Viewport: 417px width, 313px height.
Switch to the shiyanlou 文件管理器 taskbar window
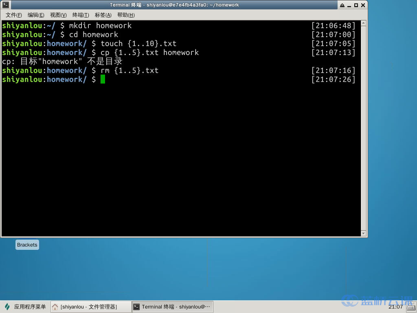click(90, 307)
